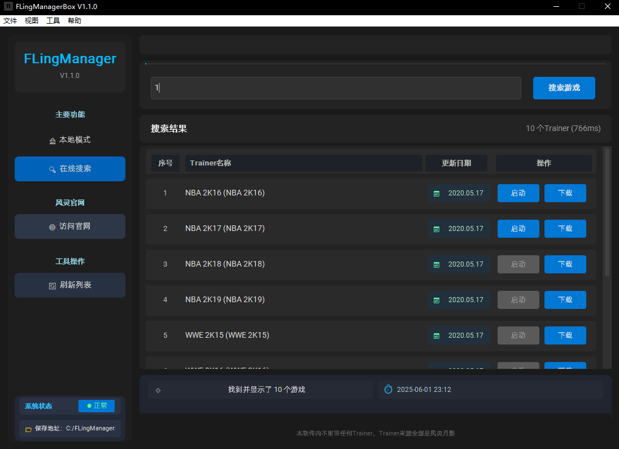
Task: Click the magnifier icon in 在线搜索
Action: (52, 169)
